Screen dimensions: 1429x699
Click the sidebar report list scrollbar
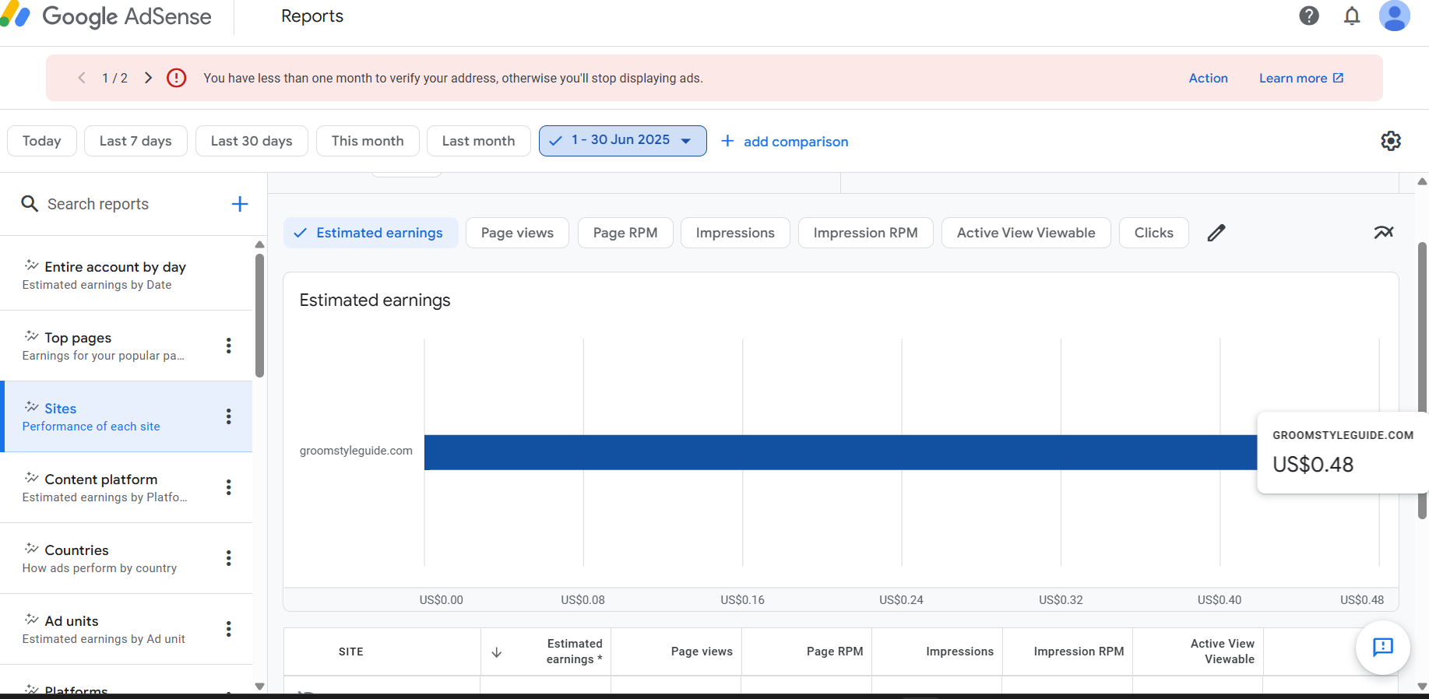(x=259, y=315)
